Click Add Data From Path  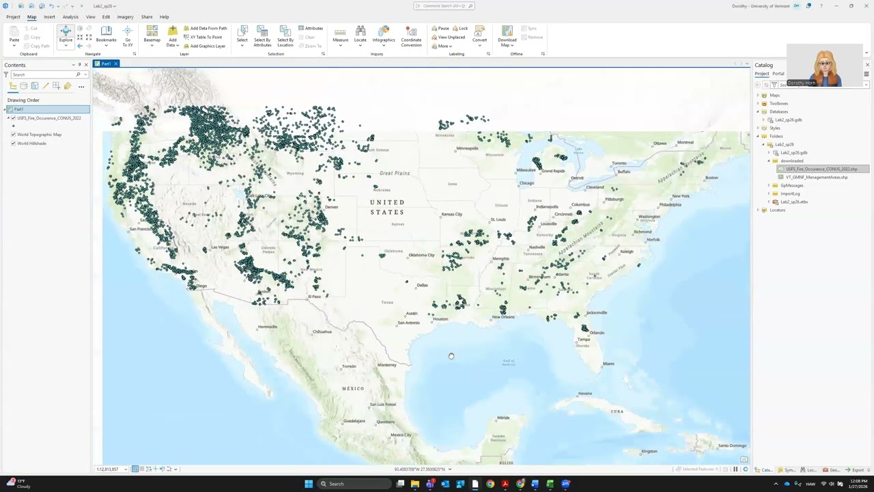[x=205, y=28]
